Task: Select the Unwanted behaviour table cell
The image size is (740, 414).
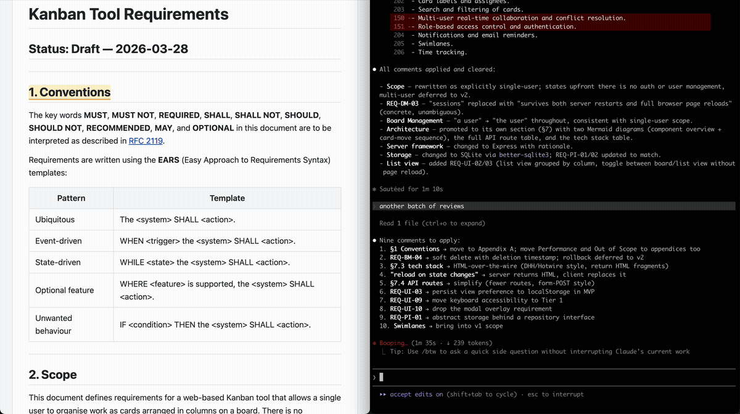Action: [54, 325]
